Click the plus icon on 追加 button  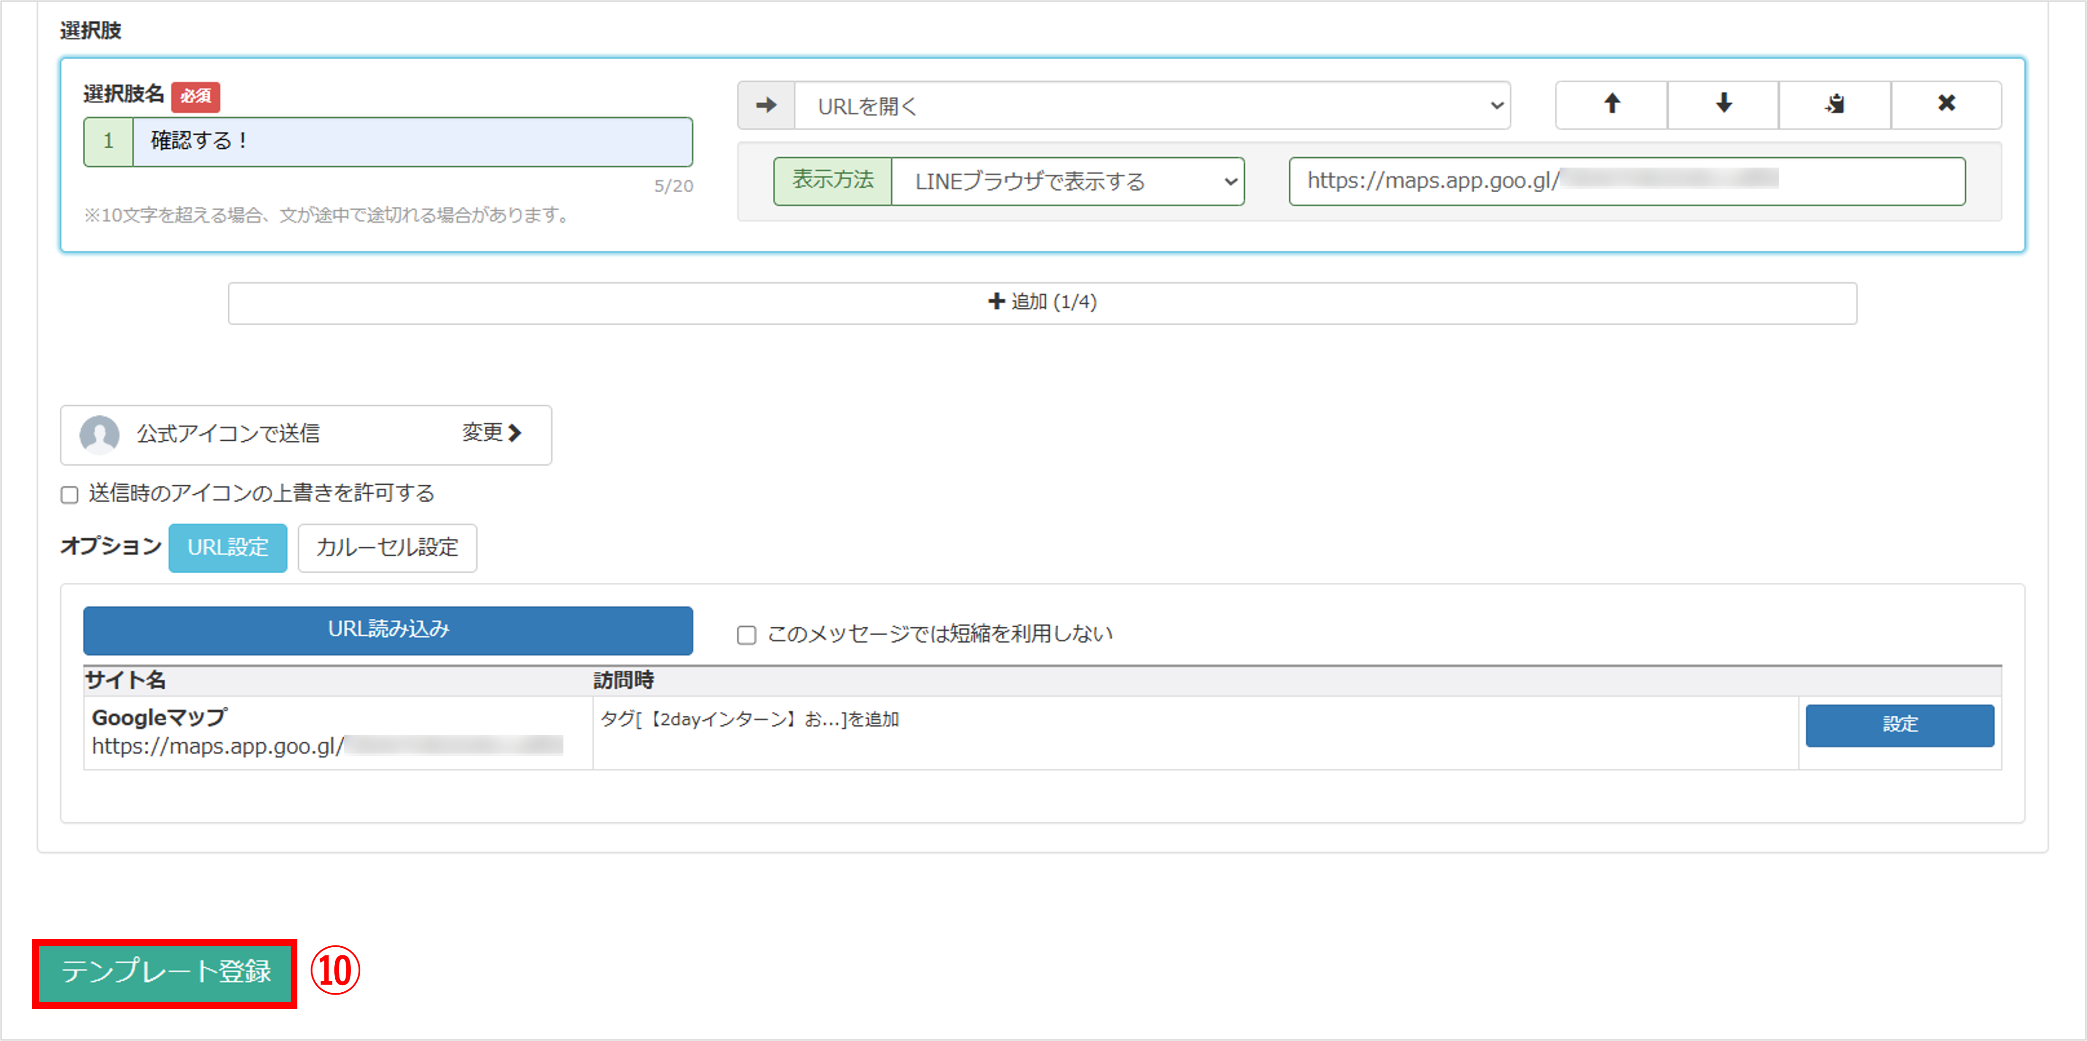coord(996,302)
